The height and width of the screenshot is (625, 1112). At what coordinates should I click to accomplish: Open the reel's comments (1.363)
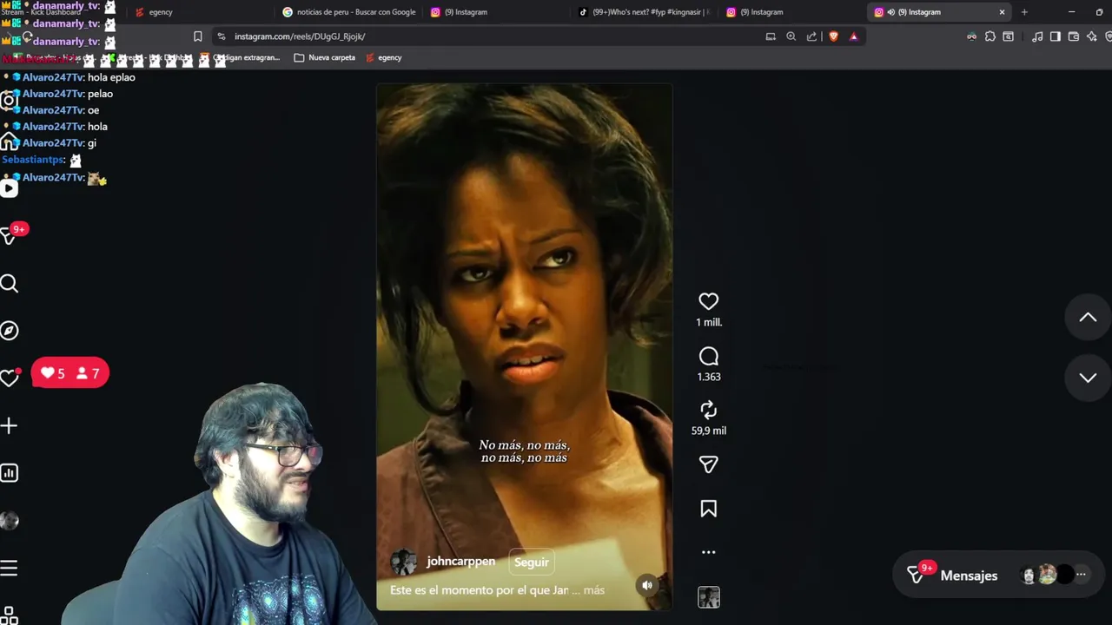708,357
